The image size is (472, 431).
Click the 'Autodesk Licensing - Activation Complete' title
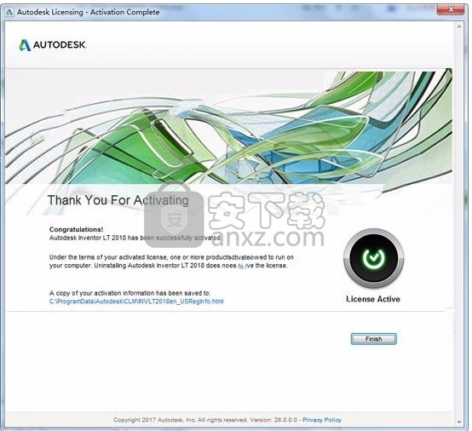coord(89,12)
